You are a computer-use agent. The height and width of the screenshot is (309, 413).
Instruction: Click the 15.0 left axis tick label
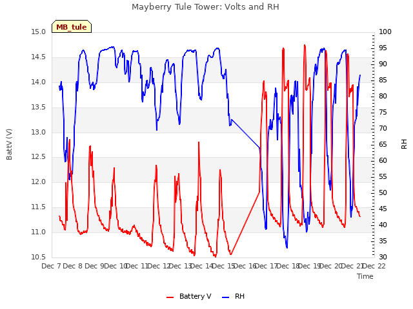pos(39,32)
